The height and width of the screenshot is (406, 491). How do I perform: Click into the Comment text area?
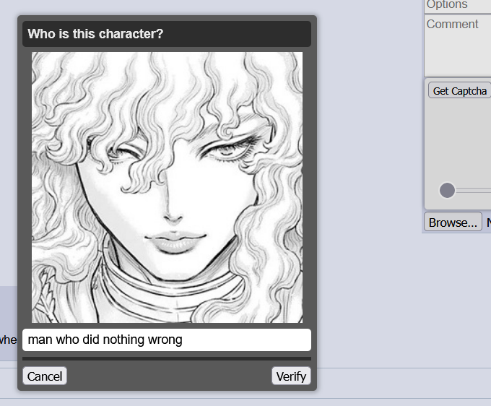pos(458,46)
